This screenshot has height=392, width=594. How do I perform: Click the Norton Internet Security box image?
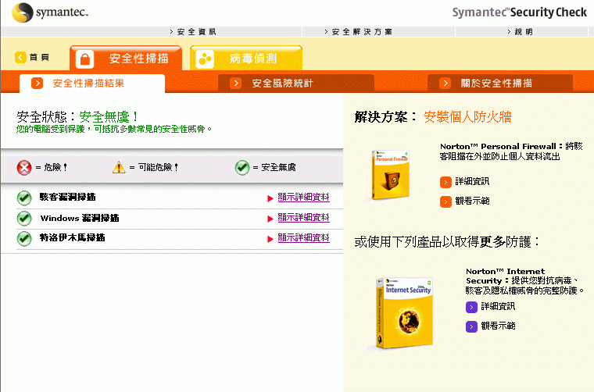click(404, 312)
